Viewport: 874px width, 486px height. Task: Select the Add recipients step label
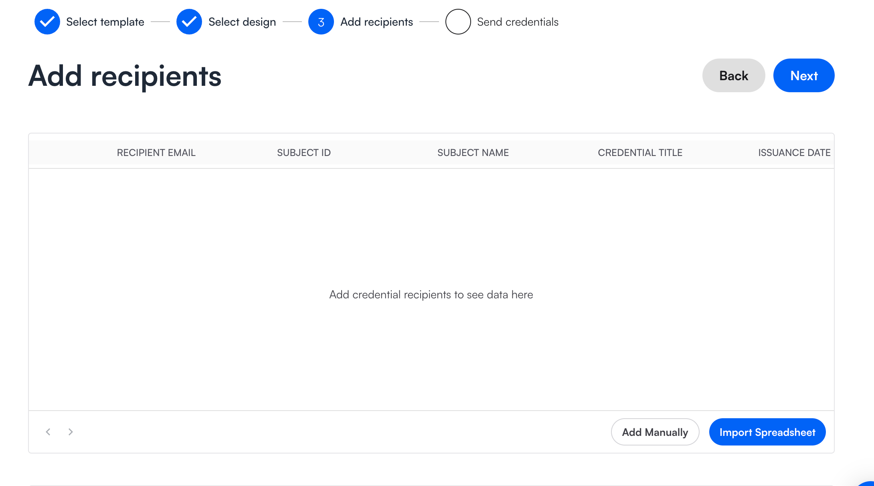pyautogui.click(x=376, y=22)
